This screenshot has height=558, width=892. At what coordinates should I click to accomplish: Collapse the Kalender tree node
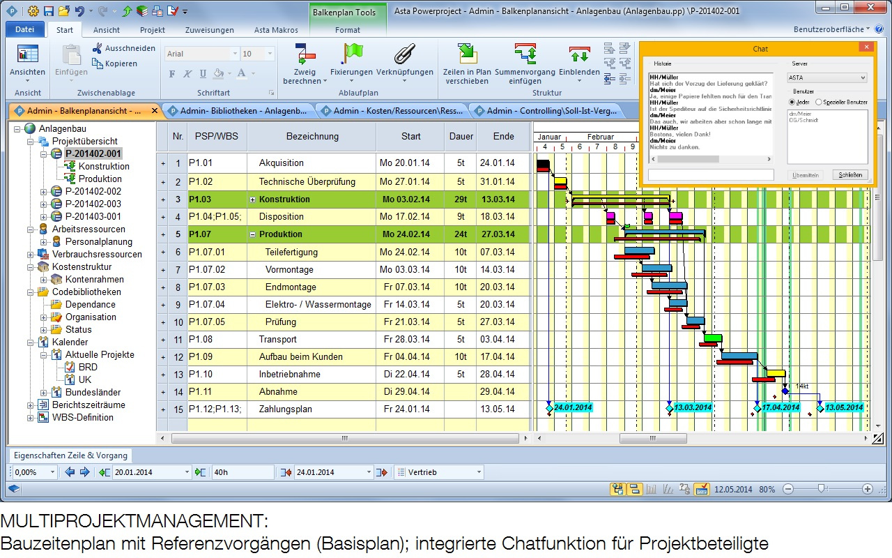[30, 342]
